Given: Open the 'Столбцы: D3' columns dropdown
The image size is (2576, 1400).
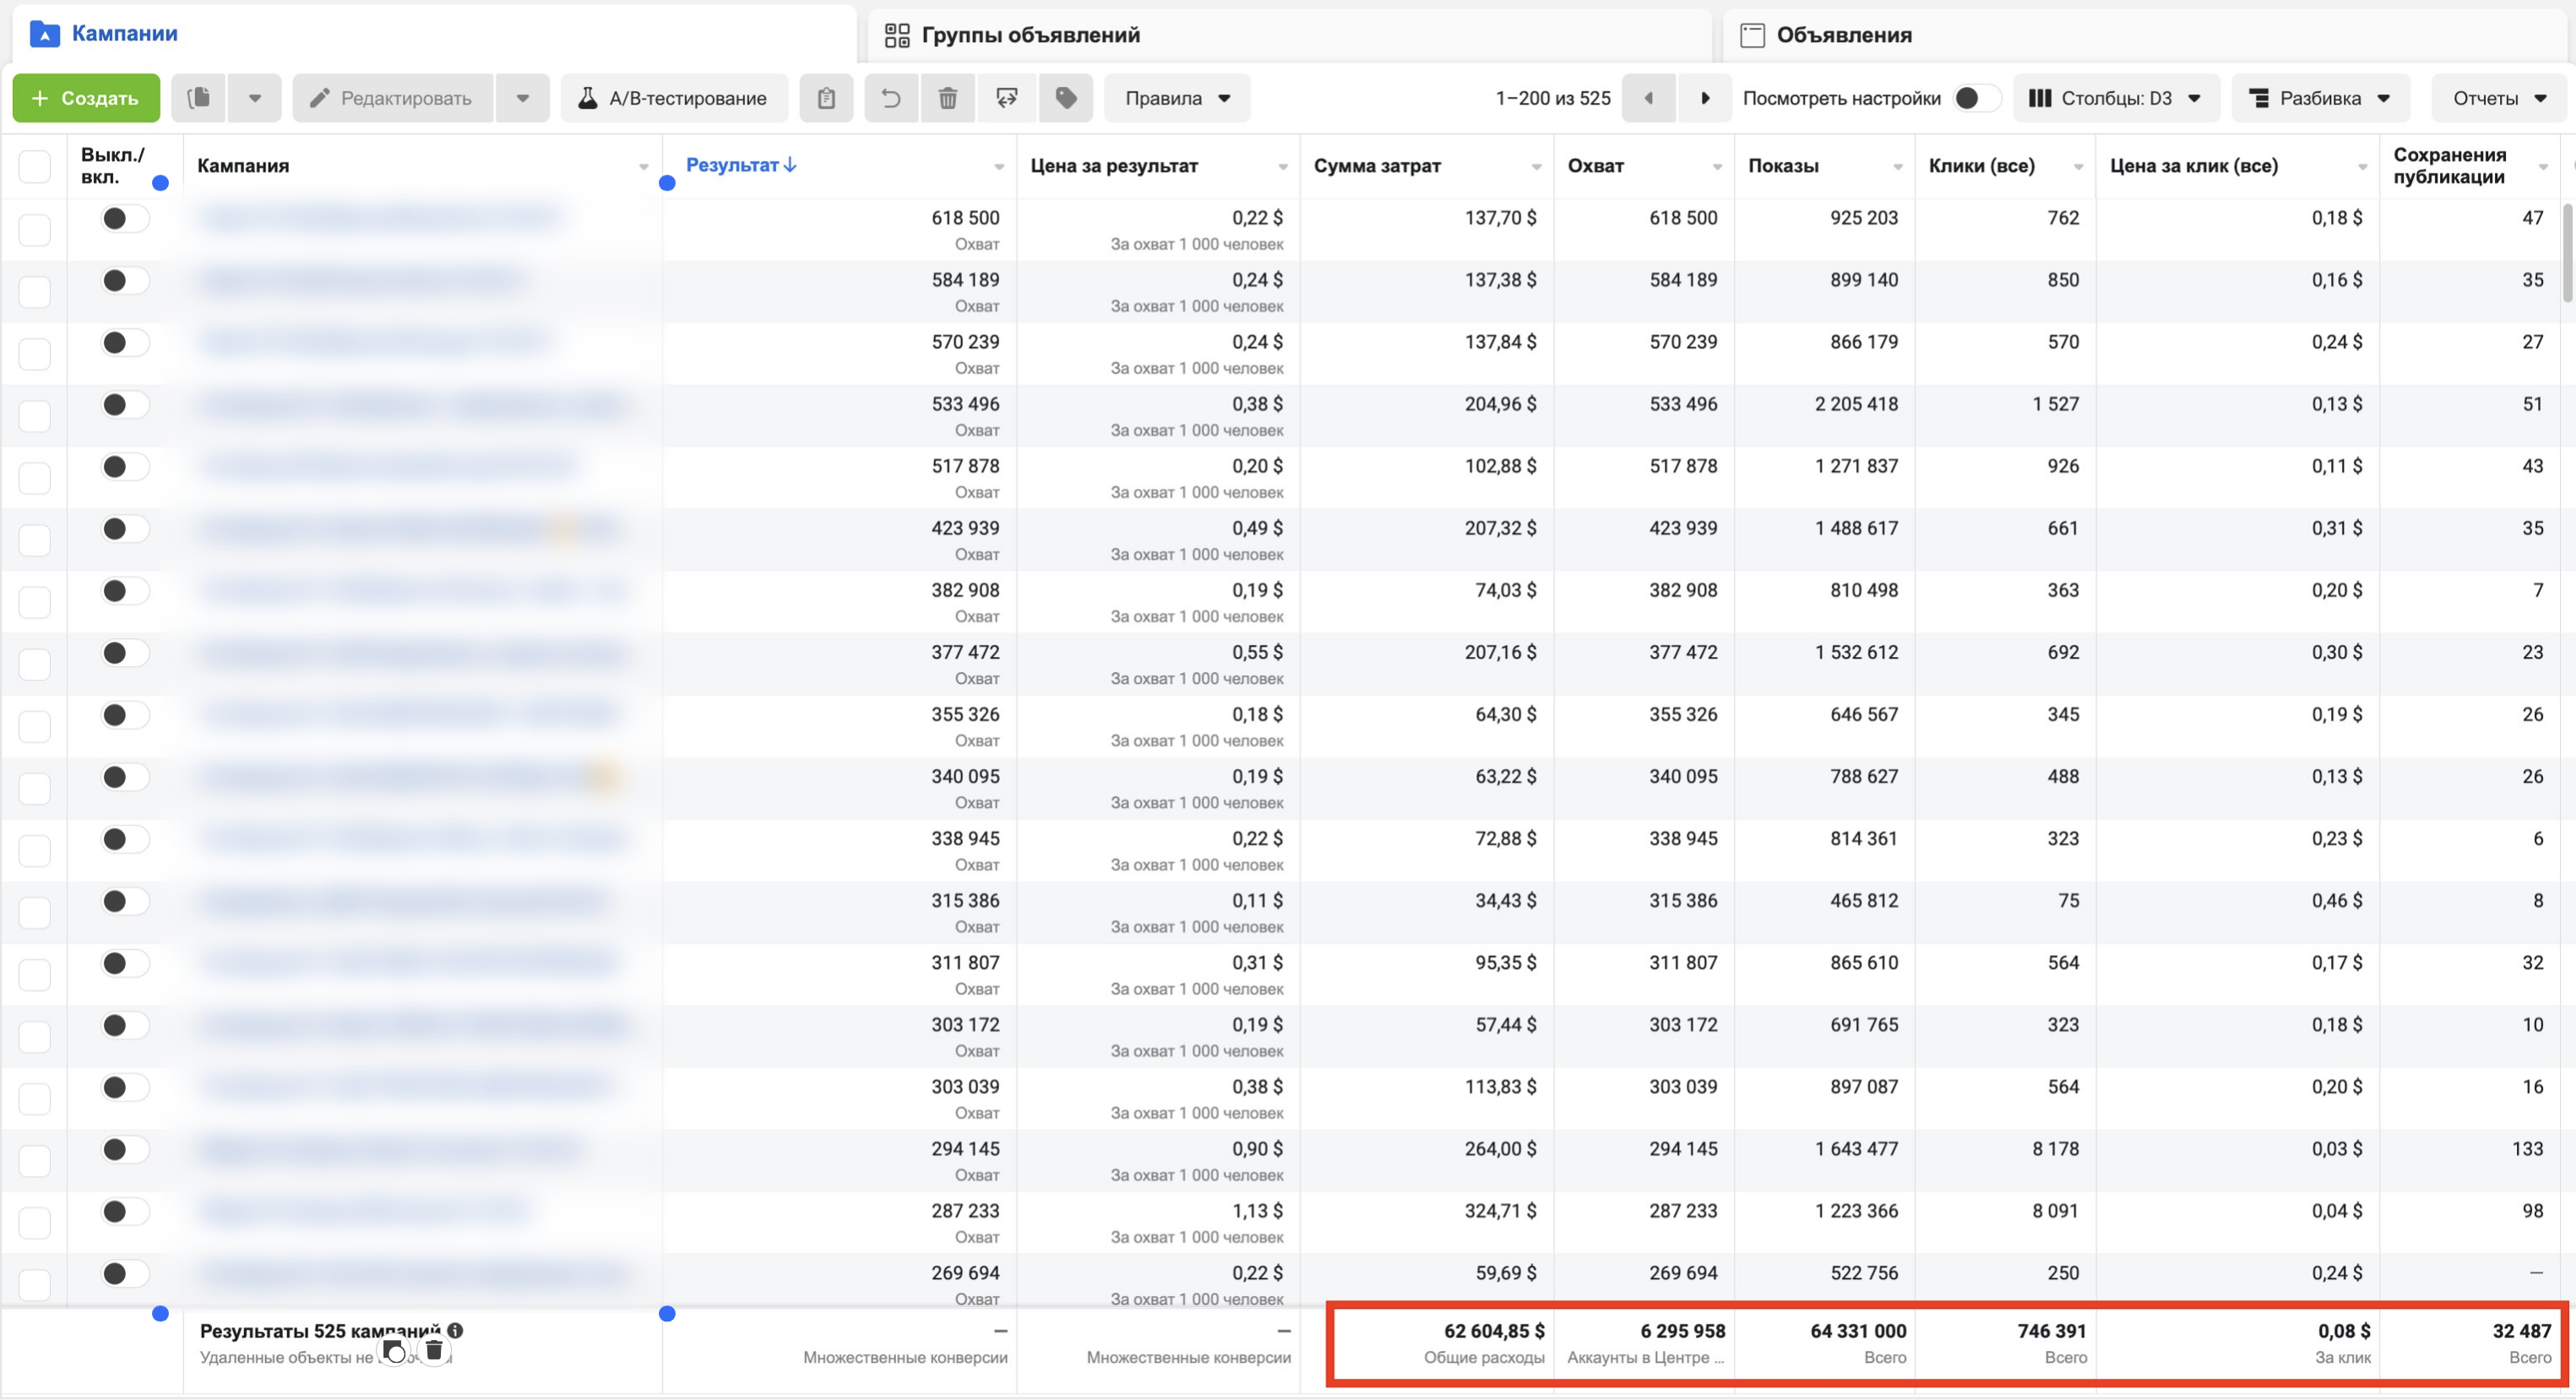Looking at the screenshot, I should (2116, 98).
